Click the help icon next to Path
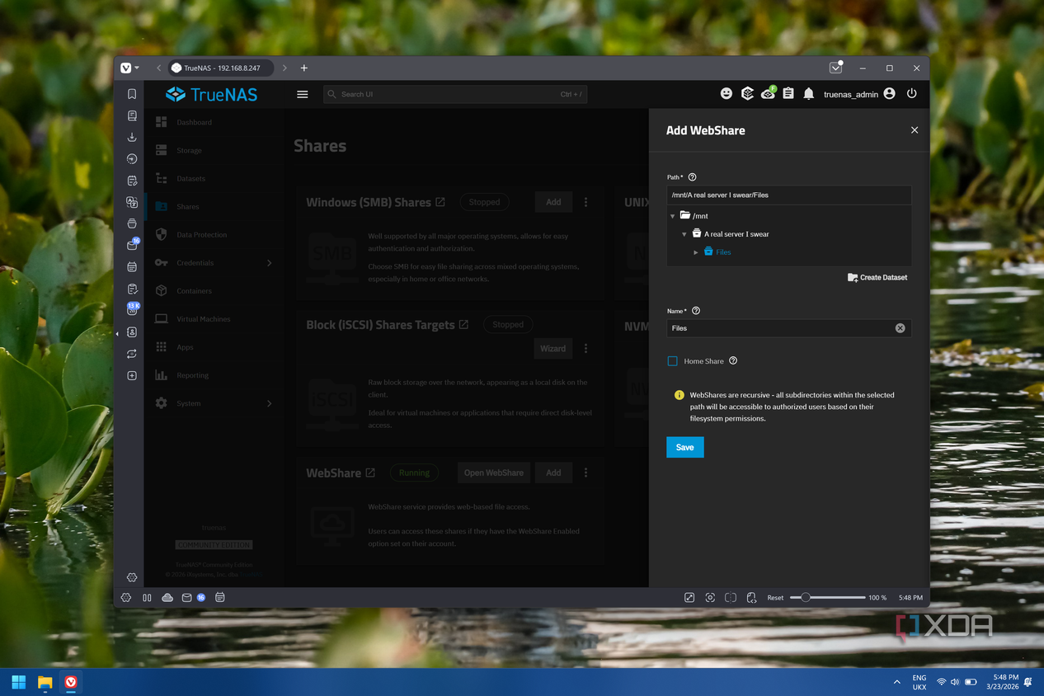This screenshot has width=1044, height=696. pos(692,177)
